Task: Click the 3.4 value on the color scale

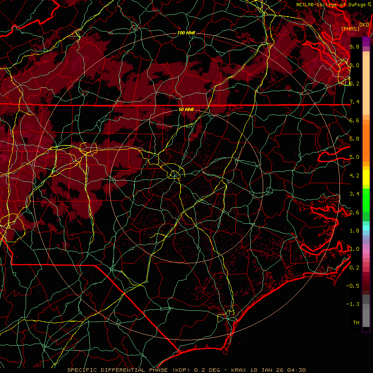Action: coord(354,194)
